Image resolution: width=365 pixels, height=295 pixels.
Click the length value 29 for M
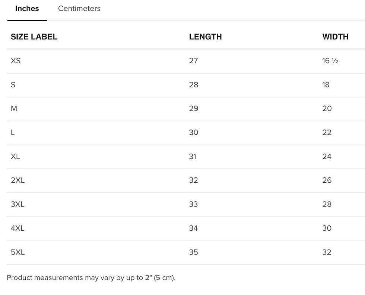pos(193,109)
